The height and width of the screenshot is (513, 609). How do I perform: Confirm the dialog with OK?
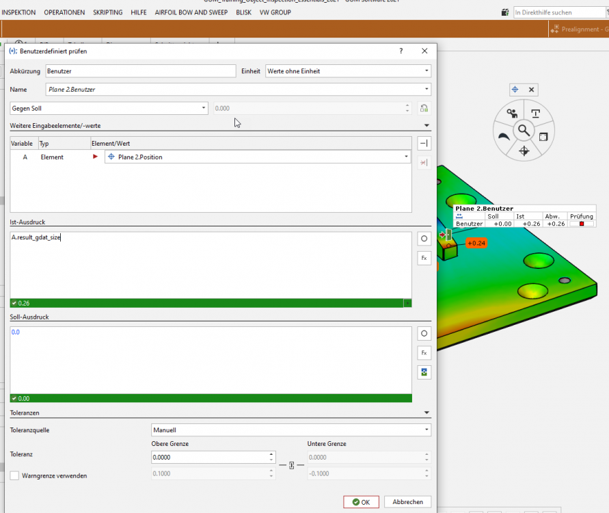(x=361, y=502)
